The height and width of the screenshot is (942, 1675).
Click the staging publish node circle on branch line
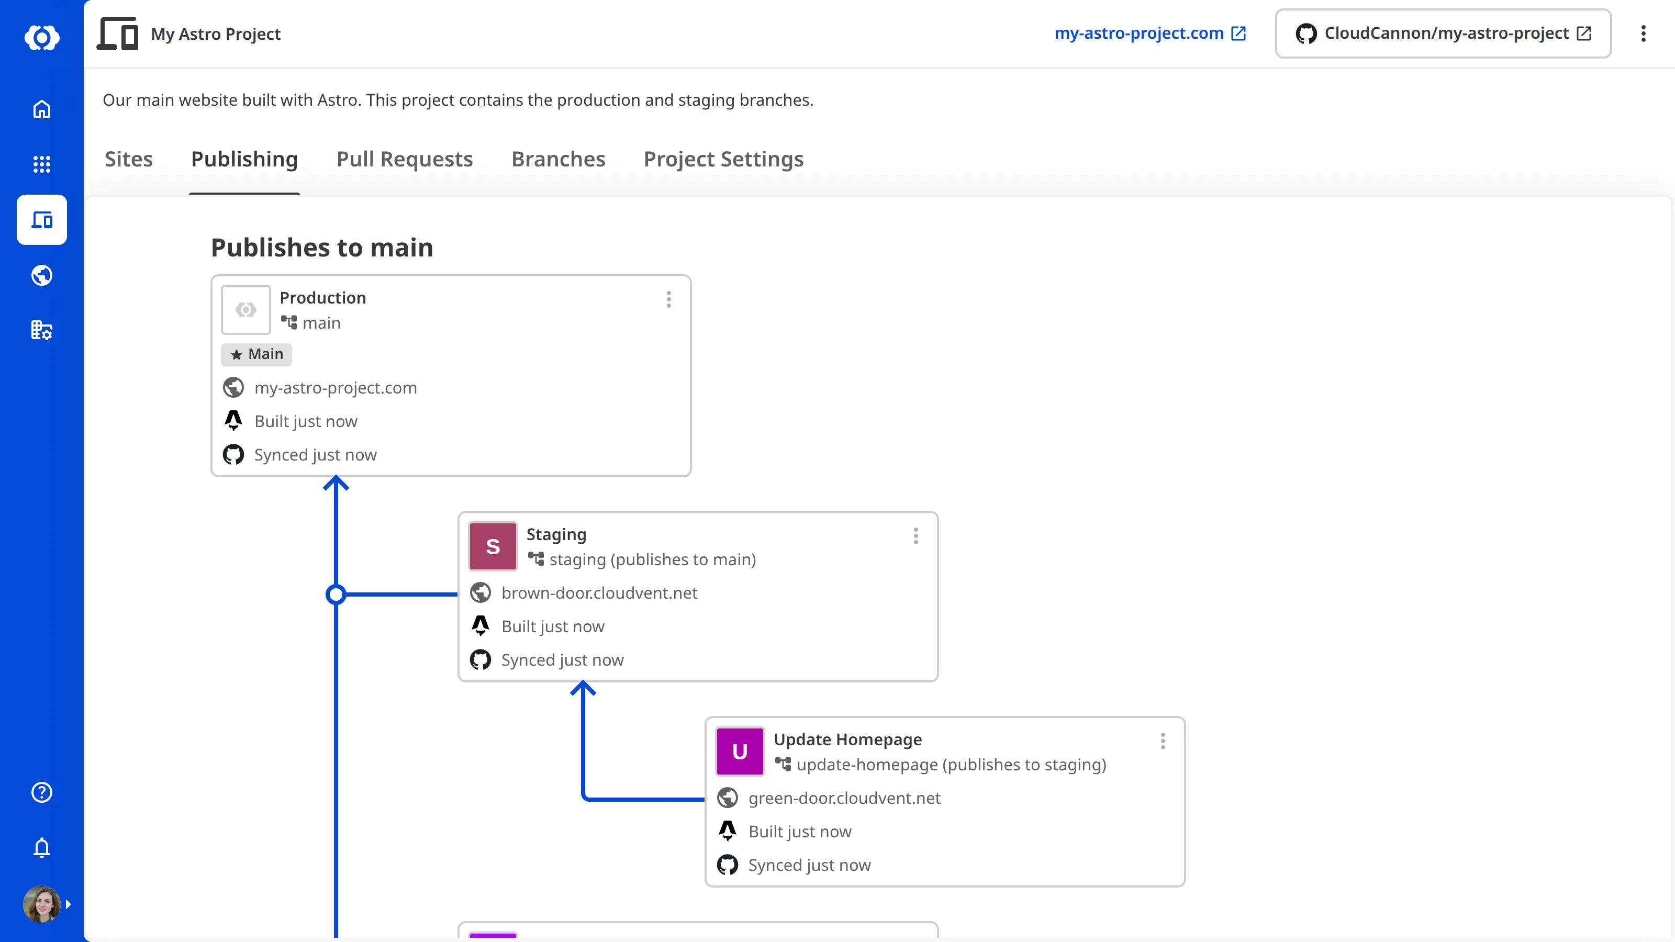(336, 594)
